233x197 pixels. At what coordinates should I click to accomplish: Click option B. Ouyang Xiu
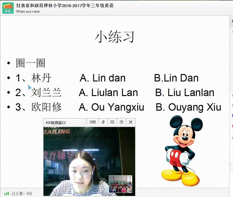(x=188, y=107)
